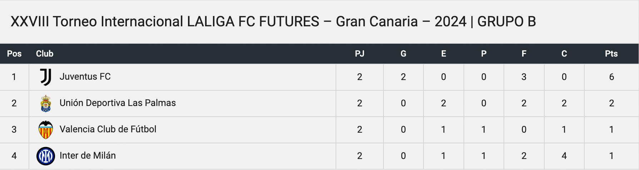
Task: Click the F goals-for column header
Action: coord(524,54)
